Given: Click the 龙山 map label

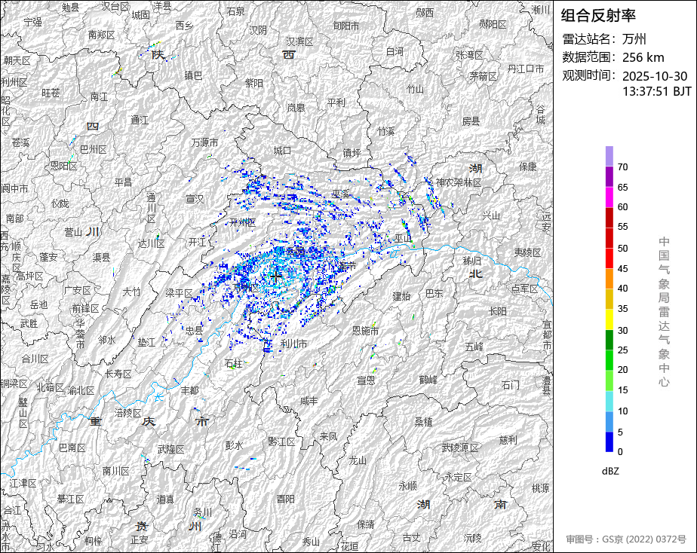Looking at the screenshot, I should coord(358,460).
